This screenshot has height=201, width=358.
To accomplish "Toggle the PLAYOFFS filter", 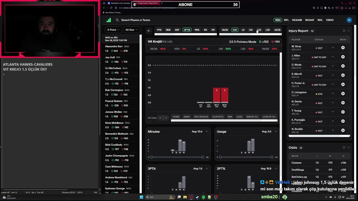I will [x=218, y=117].
